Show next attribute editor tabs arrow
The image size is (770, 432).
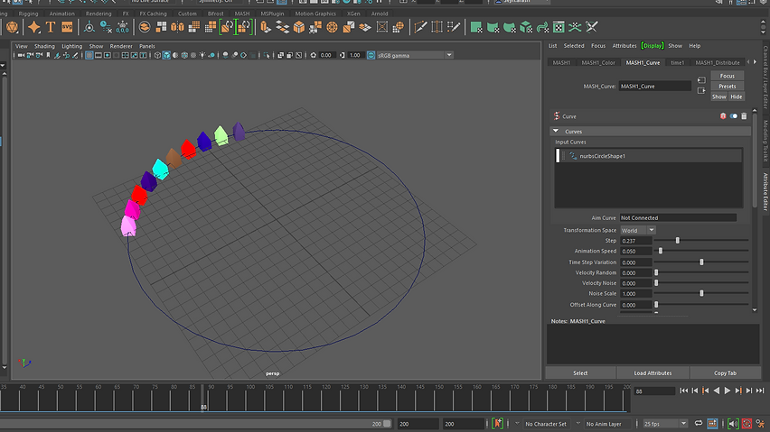[755, 62]
